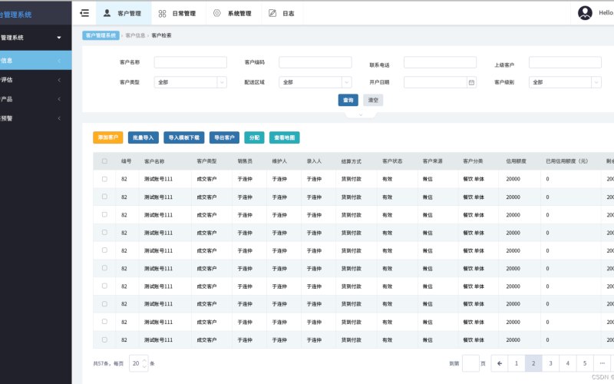Screen dimensions: 614x384
Task: Toggle the select-all checkbox in table header
Action: [x=104, y=161]
